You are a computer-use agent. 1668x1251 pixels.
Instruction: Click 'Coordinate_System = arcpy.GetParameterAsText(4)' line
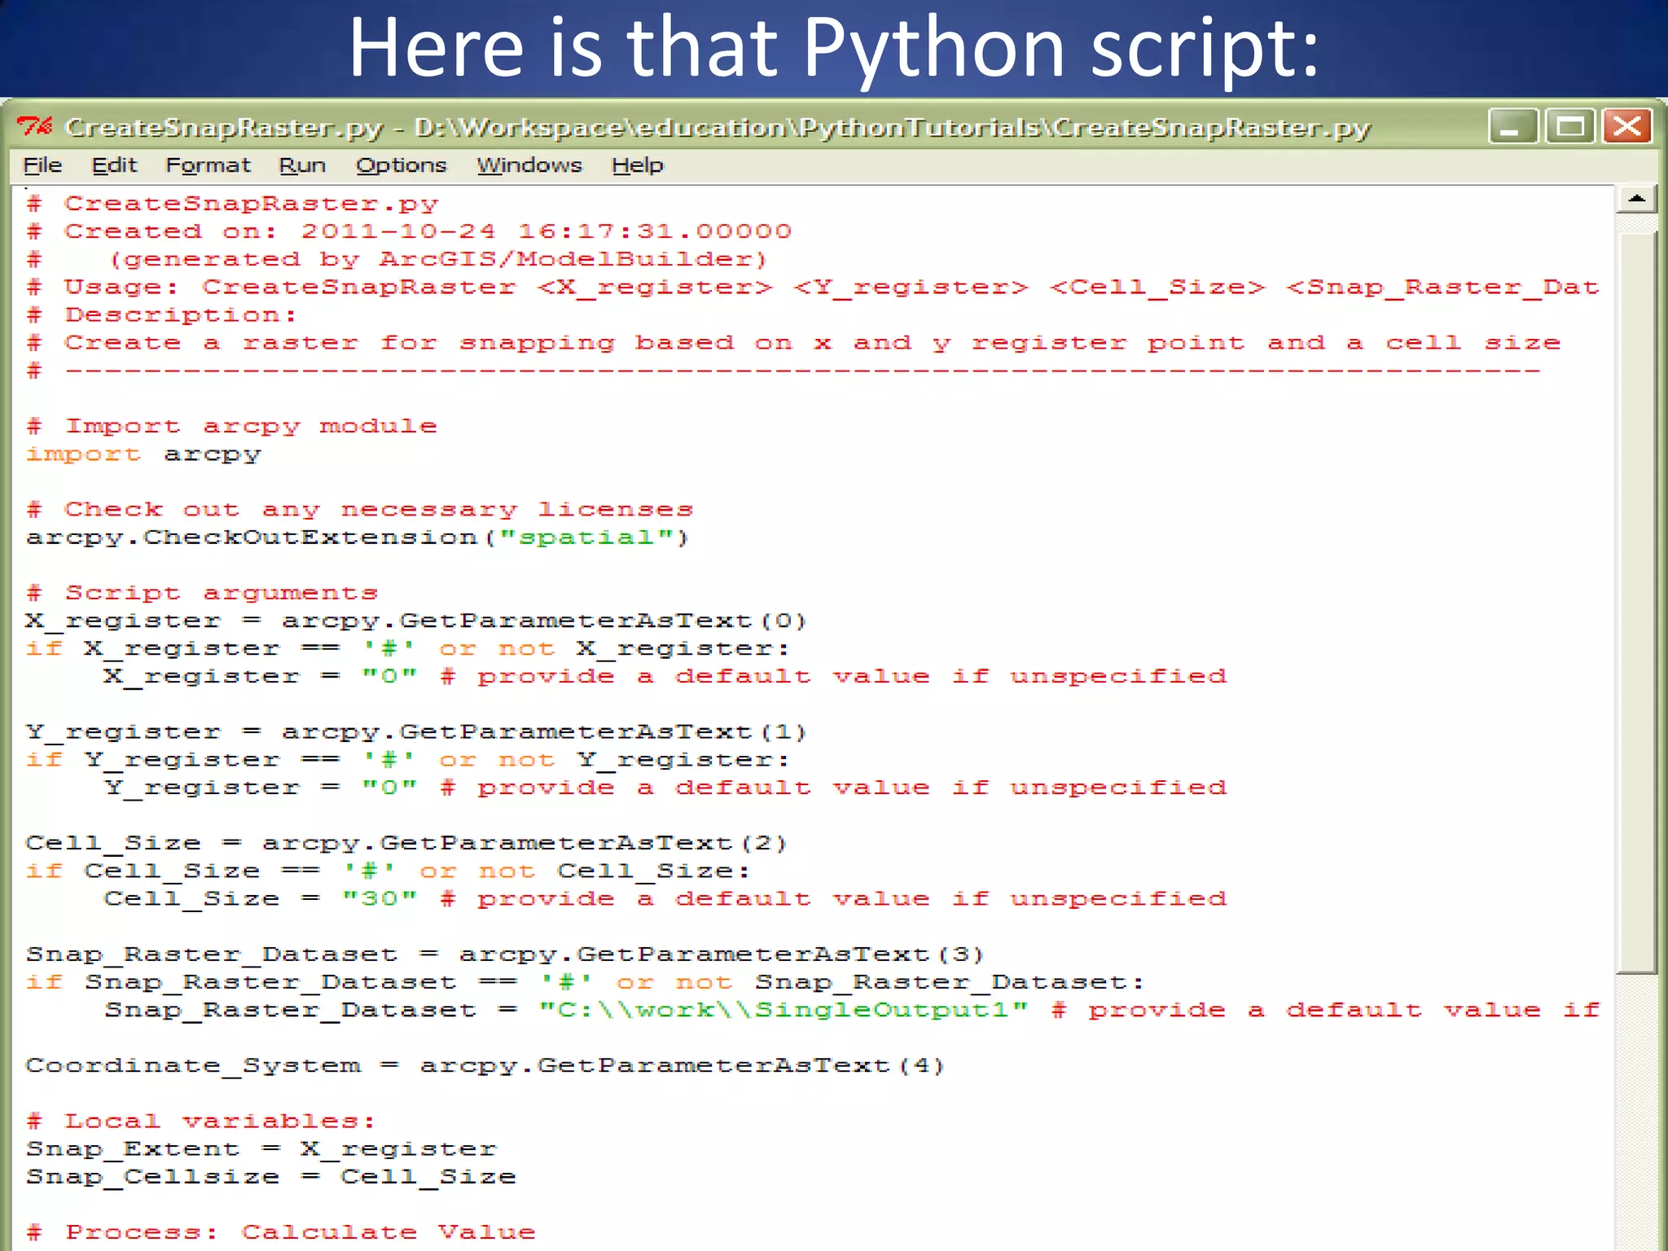pos(485,1066)
